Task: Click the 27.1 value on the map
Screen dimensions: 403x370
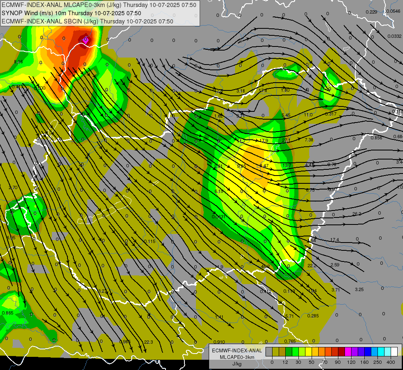Action: click(x=286, y=141)
